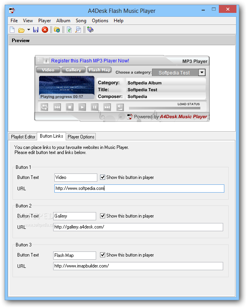Click the Button 1 text field containing Video

tap(76, 177)
